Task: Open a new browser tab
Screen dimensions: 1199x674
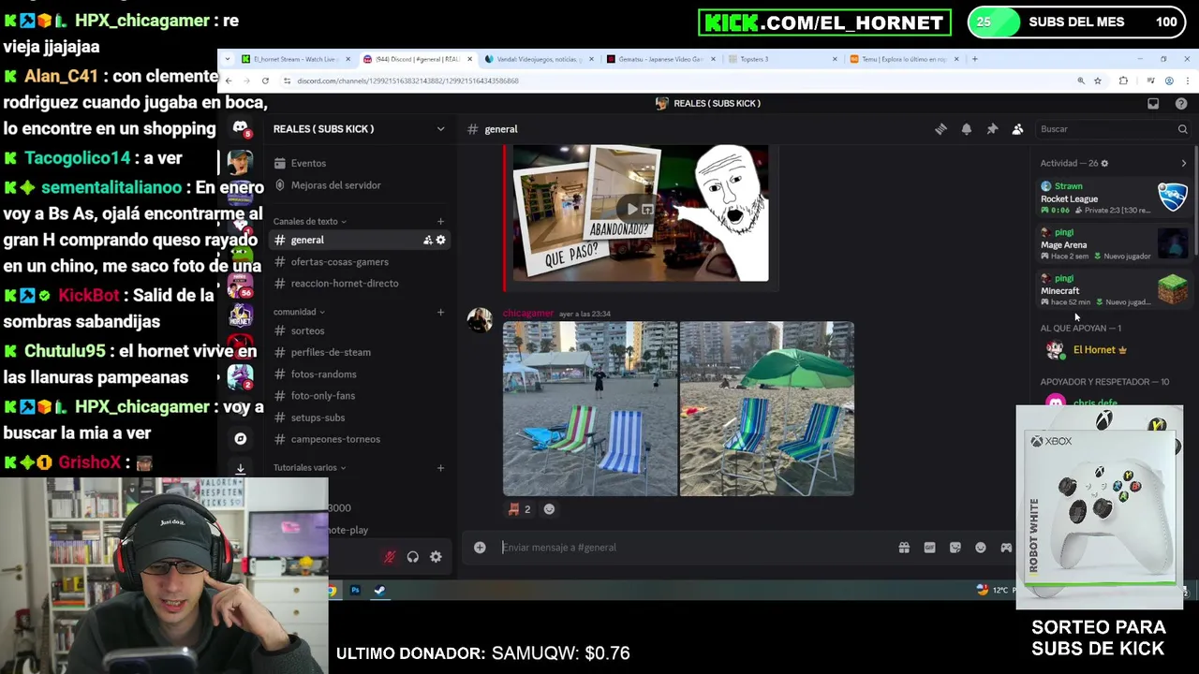Action: pos(974,59)
